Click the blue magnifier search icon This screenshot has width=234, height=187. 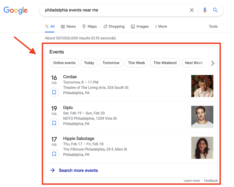(215, 10)
